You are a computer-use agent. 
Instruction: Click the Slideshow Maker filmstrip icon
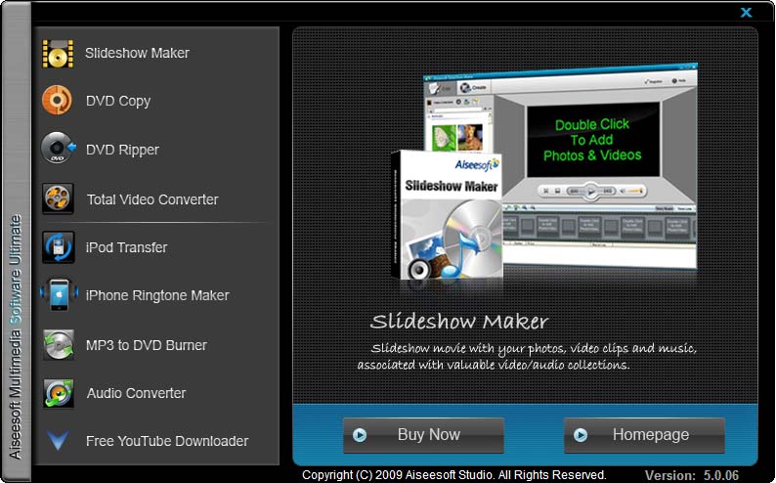[x=58, y=53]
